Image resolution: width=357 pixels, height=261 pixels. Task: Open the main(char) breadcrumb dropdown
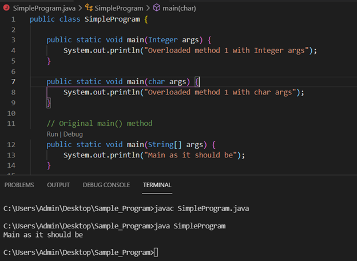click(179, 8)
